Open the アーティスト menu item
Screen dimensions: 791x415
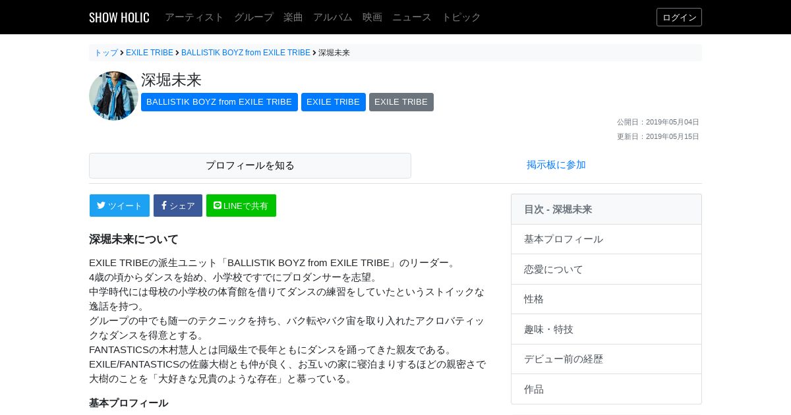(x=194, y=17)
